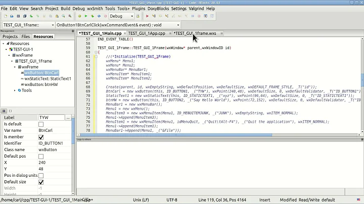
Task: Click the editor horizontal scrollbar thumb
Action: coord(176,135)
